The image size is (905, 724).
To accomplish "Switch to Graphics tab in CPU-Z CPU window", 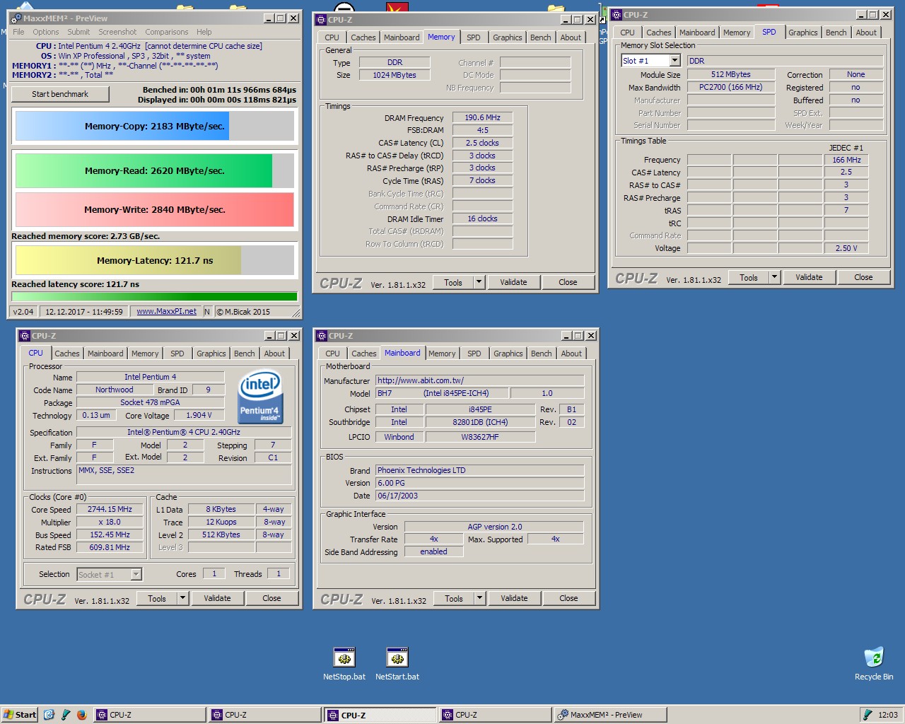I will [x=211, y=354].
